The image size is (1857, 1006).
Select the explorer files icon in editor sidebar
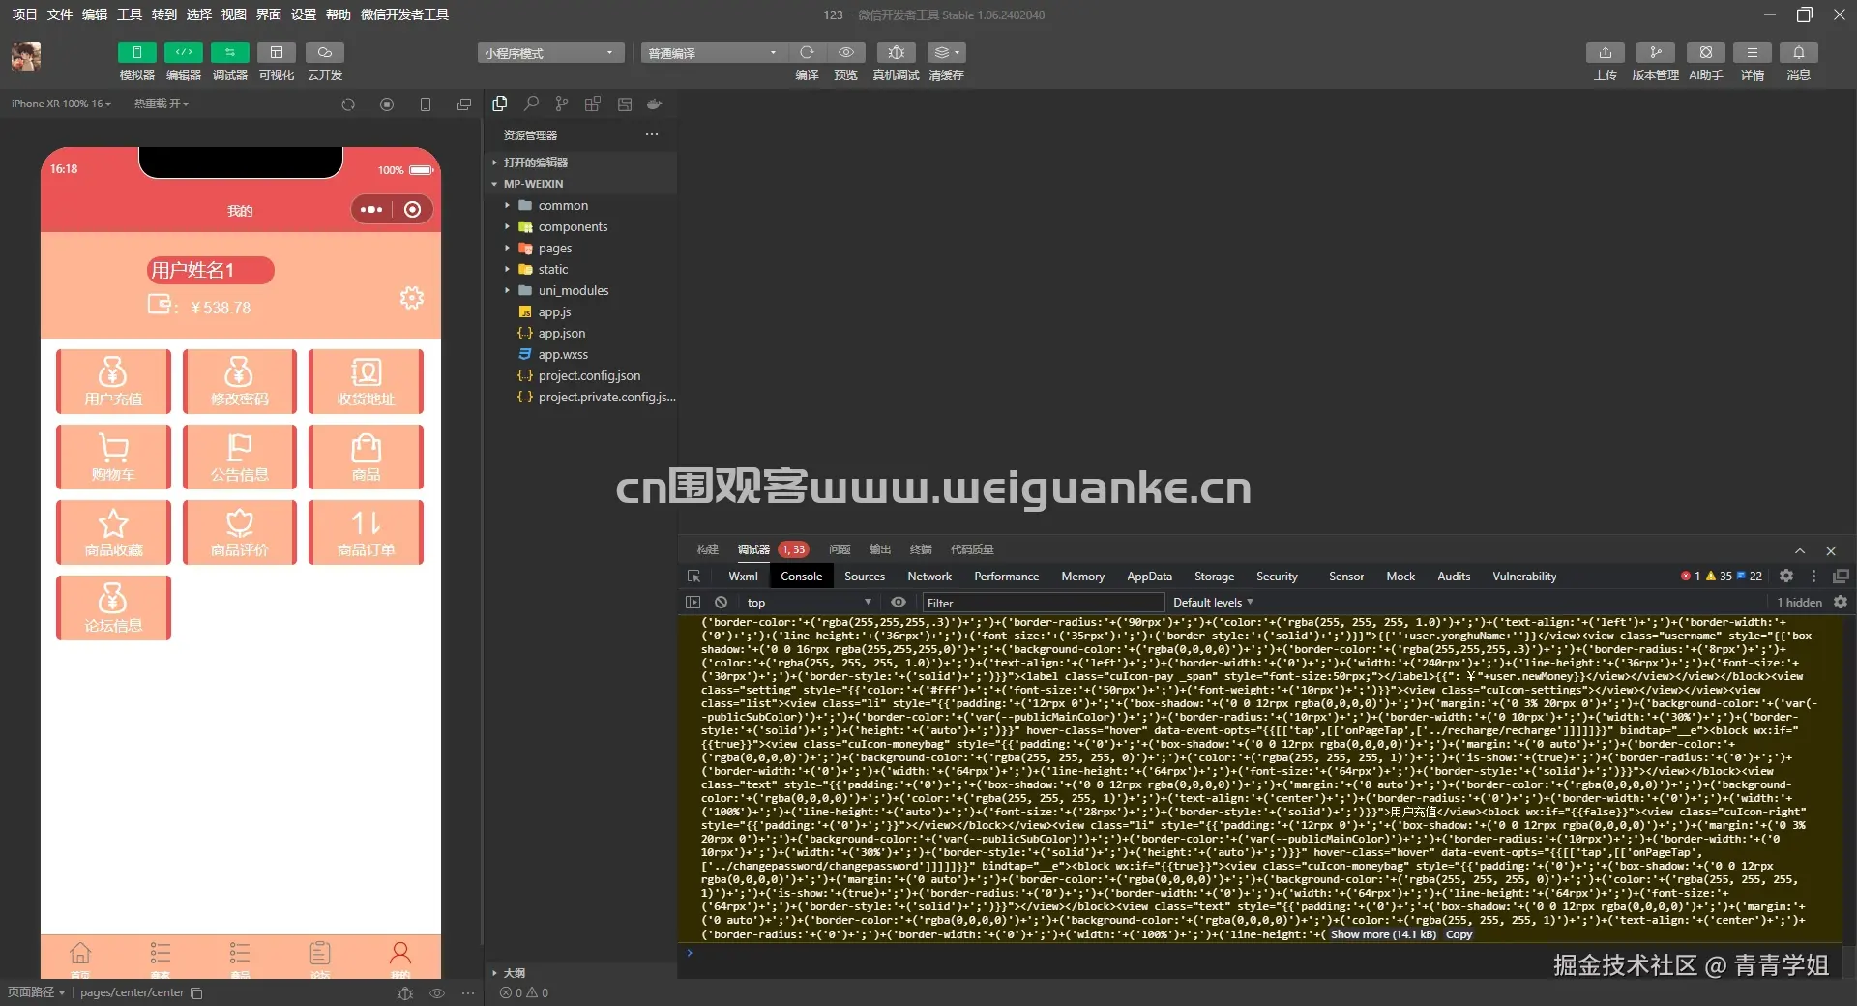[500, 104]
